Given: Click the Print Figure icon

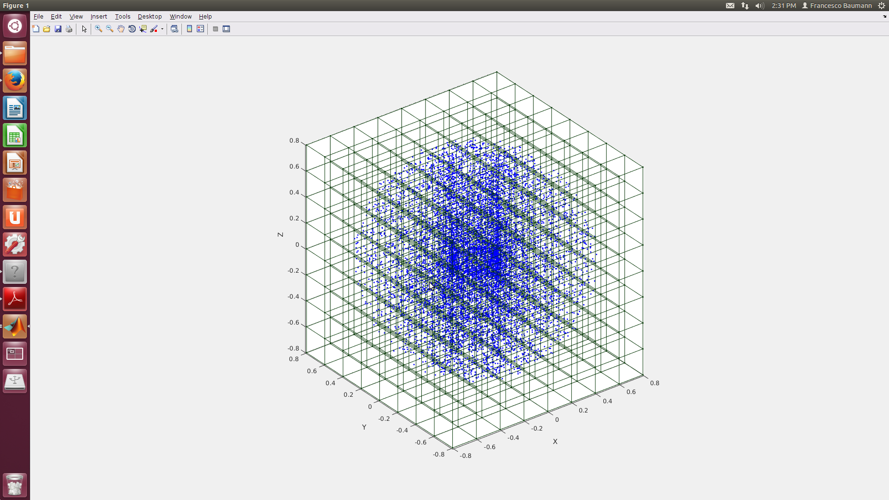Looking at the screenshot, I should click(69, 29).
